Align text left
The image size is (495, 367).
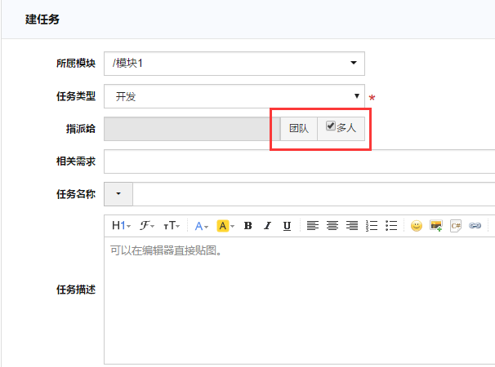point(313,225)
